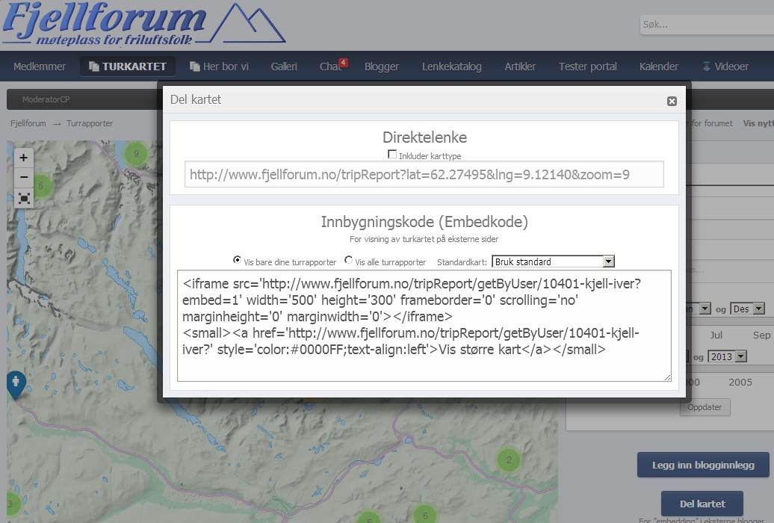
Task: Open the Galleri menu item
Action: click(x=284, y=66)
